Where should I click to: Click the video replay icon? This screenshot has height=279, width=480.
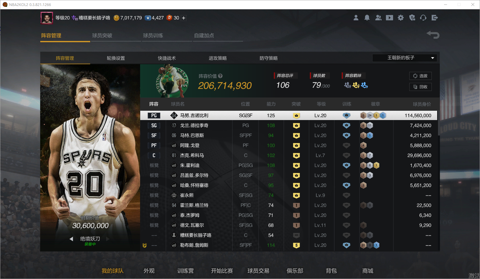tap(389, 18)
